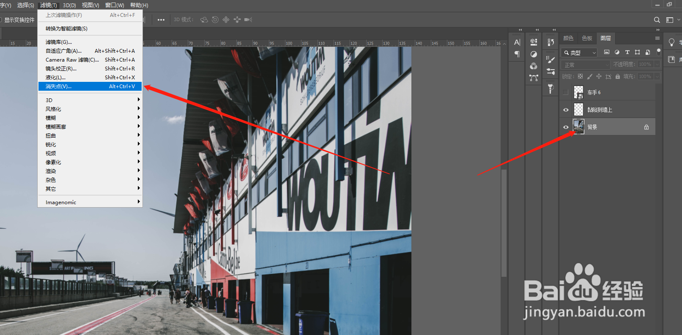Image resolution: width=682 pixels, height=335 pixels.
Task: Expand the 3D filter submenu
Action: tap(90, 100)
